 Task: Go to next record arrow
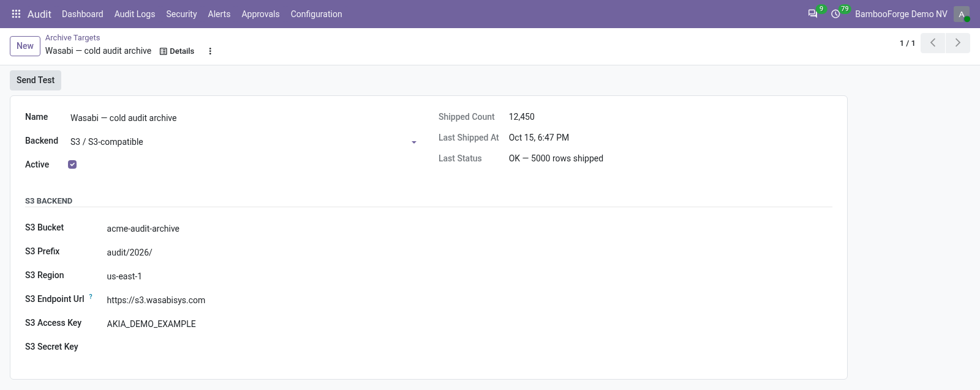958,43
